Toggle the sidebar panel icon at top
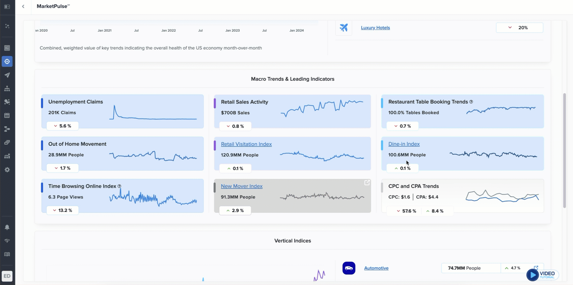The image size is (573, 285). click(x=7, y=6)
